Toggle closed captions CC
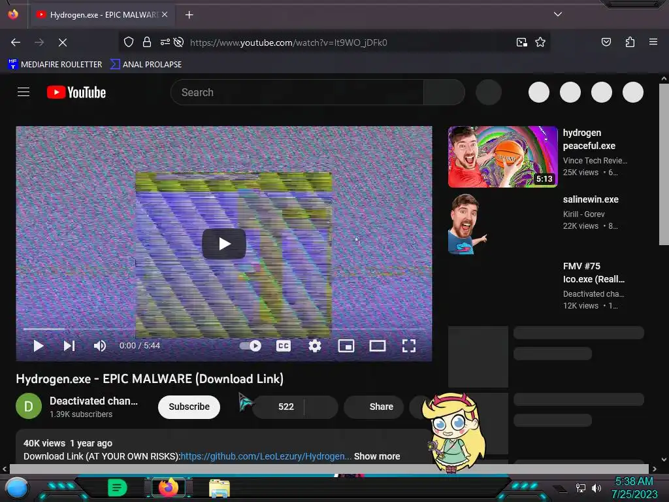The height and width of the screenshot is (502, 669). (284, 346)
